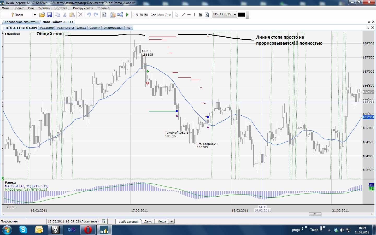
Task: Switch timeframe units to Мин
Action: (x=161, y=15)
